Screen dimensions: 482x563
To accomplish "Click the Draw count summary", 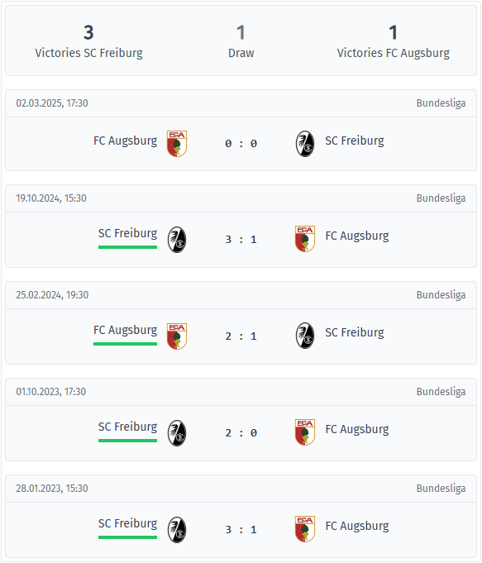I will coord(241,41).
